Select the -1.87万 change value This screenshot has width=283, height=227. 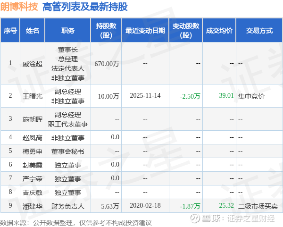tap(190, 206)
